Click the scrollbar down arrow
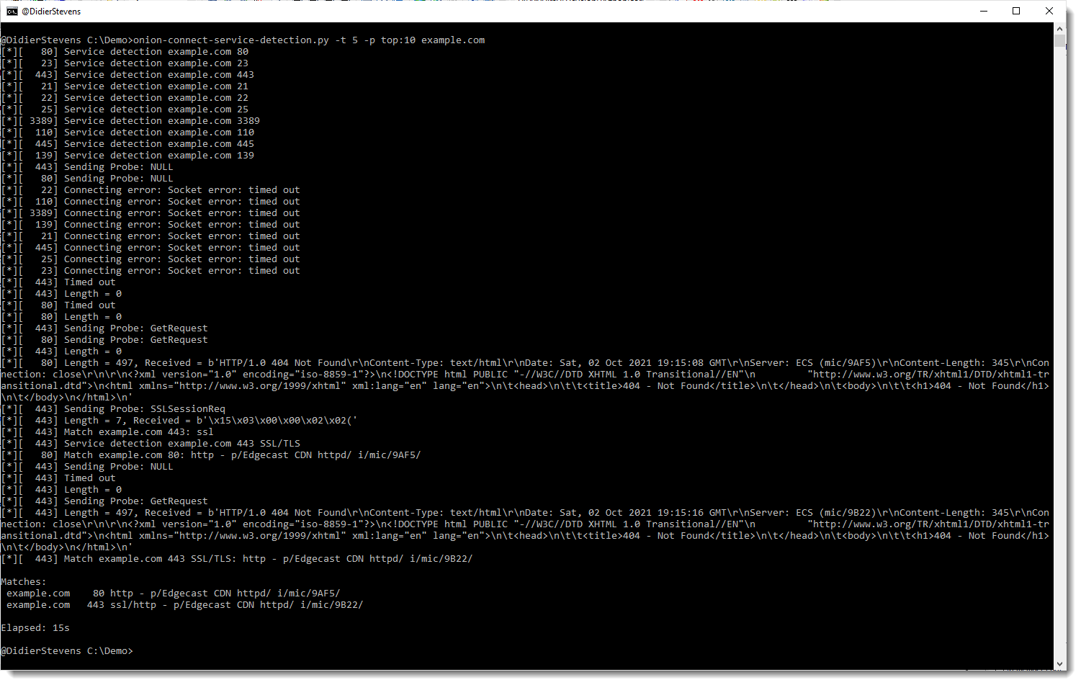The height and width of the screenshot is (685, 1081). click(1059, 663)
